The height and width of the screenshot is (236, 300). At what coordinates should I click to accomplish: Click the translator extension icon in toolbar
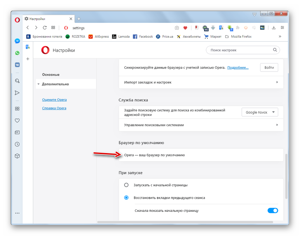click(221, 28)
